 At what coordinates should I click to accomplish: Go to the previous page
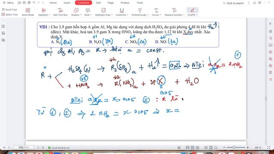[9, 148]
